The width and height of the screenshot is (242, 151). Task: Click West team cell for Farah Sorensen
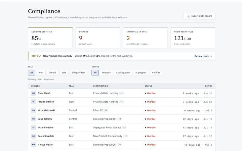click(72, 102)
